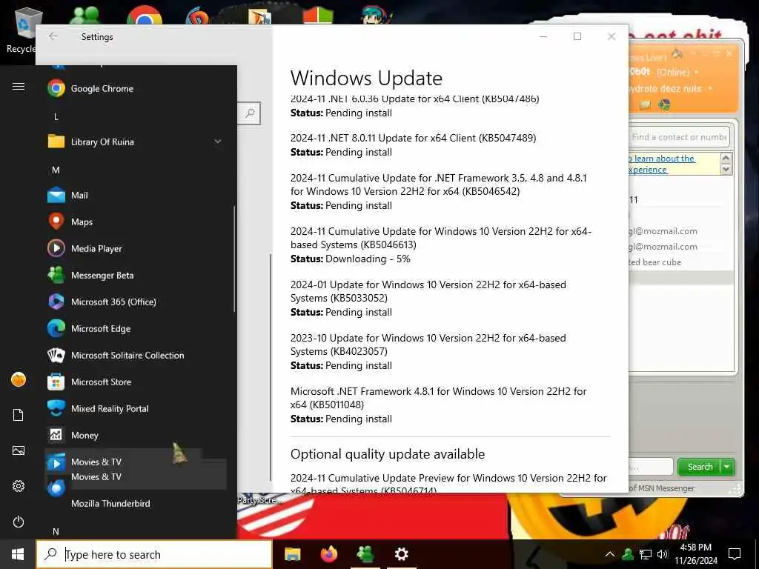Select the KB5047489 .NET 8.0.11 update entry

coord(414,144)
